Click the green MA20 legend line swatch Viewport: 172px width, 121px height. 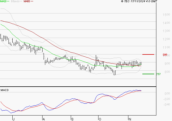pos(8,1)
